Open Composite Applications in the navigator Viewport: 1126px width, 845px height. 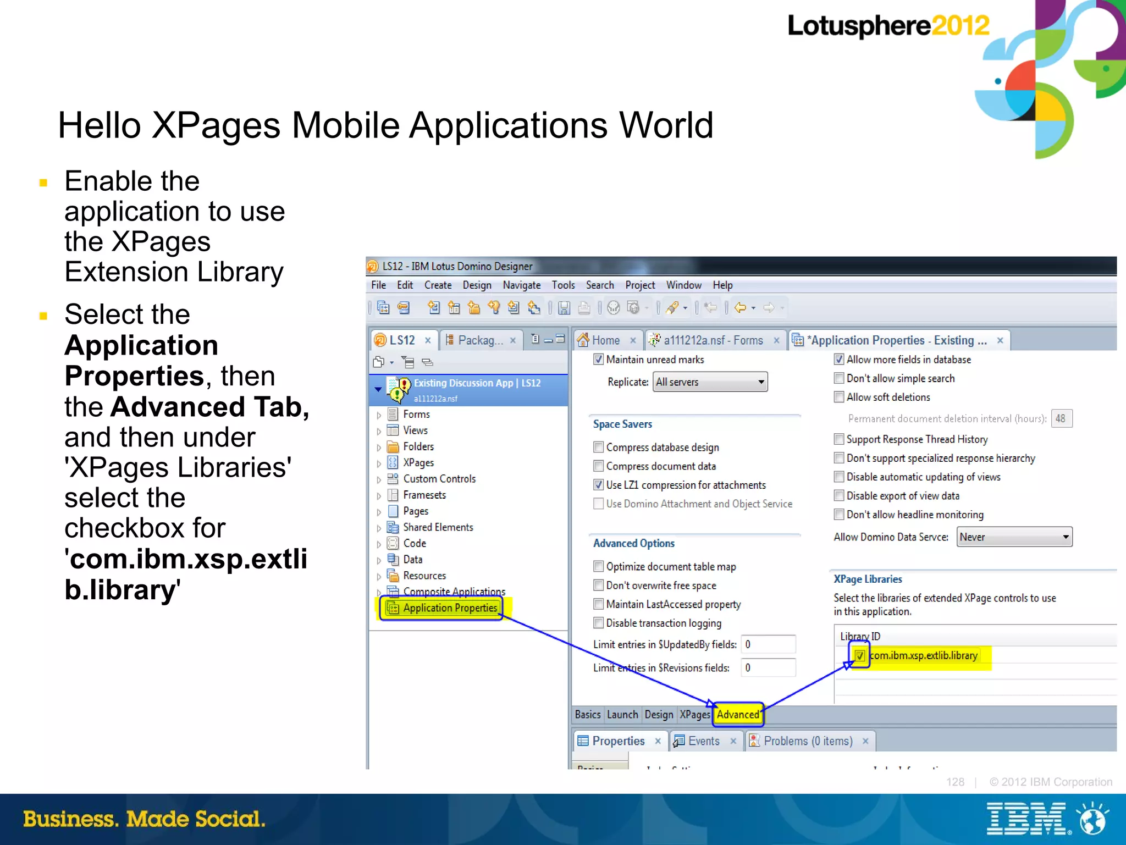(x=454, y=591)
